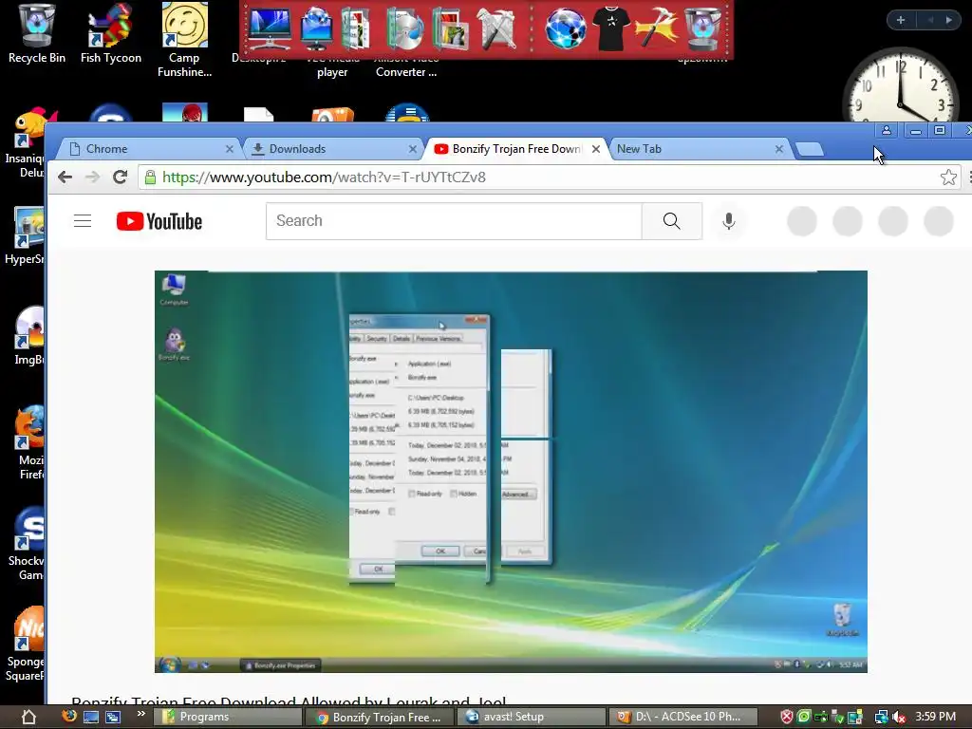Viewport: 972px width, 729px height.
Task: Go back with the browser back arrow
Action: pos(65,178)
